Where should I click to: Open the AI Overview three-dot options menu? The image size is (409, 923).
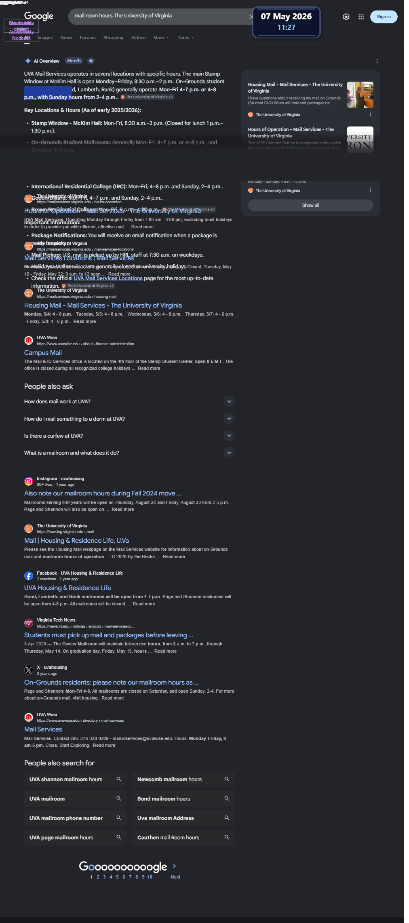[x=377, y=61]
